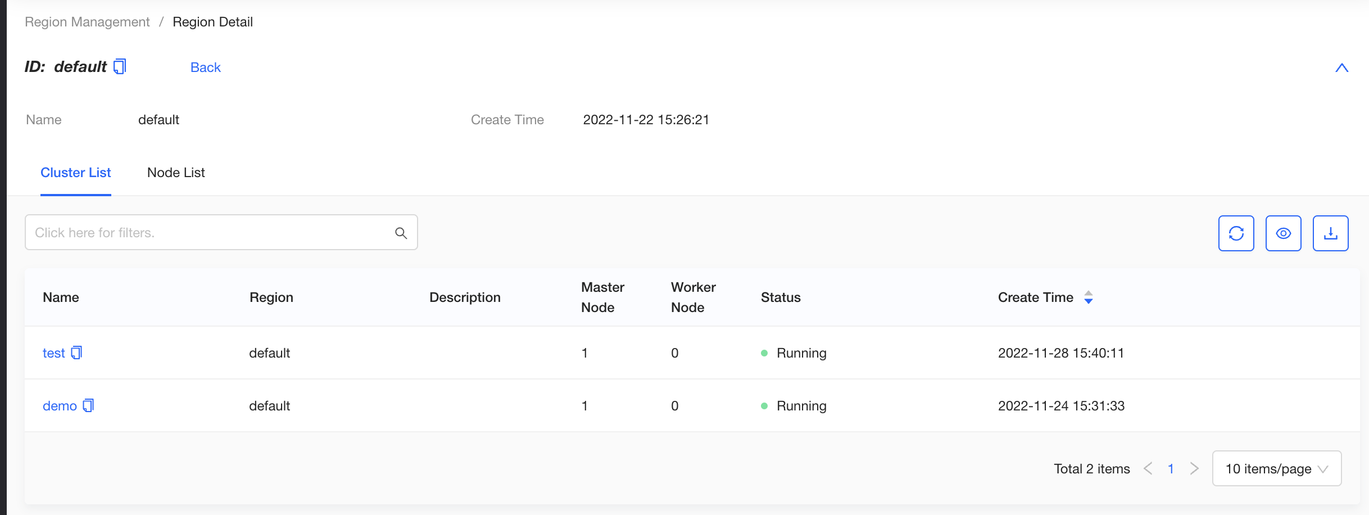Select page 1 in pagination
The width and height of the screenshot is (1369, 515).
[x=1171, y=468]
